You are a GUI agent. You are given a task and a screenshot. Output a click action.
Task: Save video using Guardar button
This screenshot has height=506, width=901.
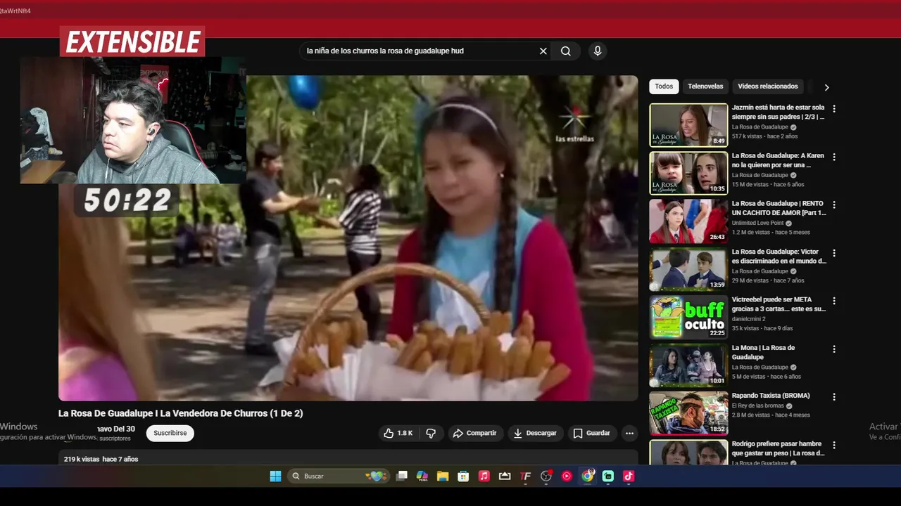pos(592,434)
